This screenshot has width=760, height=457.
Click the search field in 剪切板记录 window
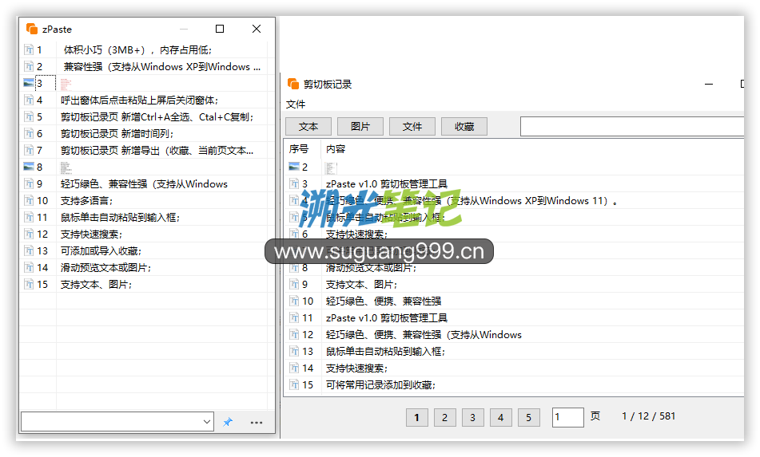point(632,127)
